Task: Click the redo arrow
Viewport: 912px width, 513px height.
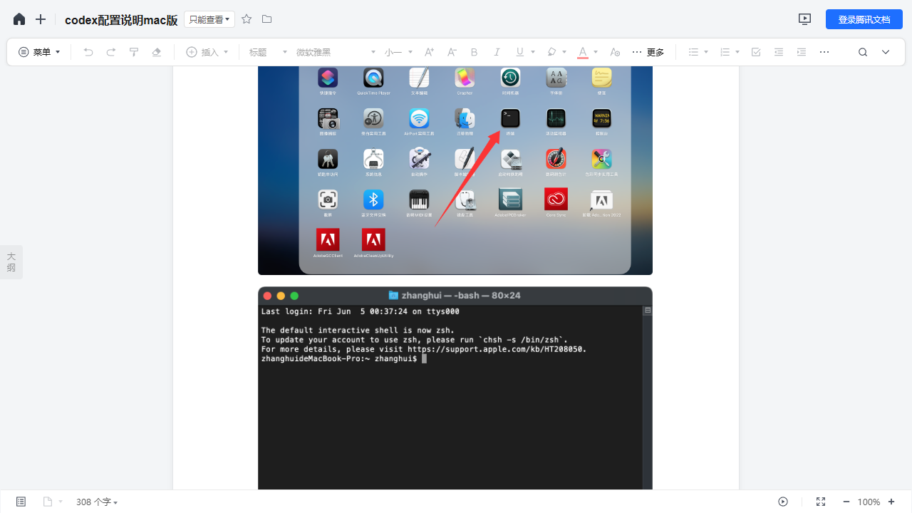Action: coord(111,52)
